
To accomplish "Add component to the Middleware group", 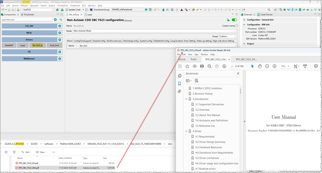I will click(60, 59).
